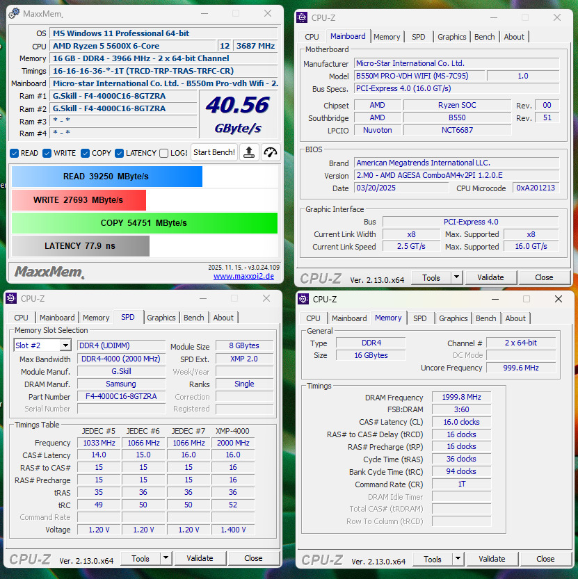Open Memory tab in SPD window
The width and height of the screenshot is (578, 579).
[x=96, y=318]
